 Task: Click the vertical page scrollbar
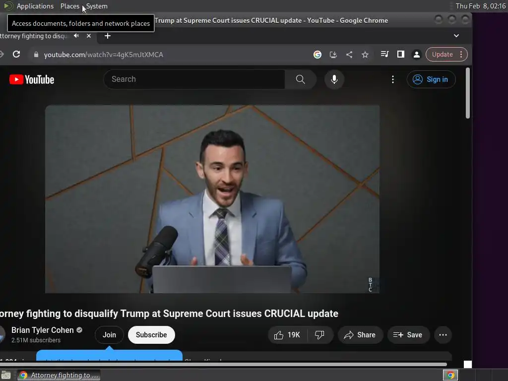(467, 93)
